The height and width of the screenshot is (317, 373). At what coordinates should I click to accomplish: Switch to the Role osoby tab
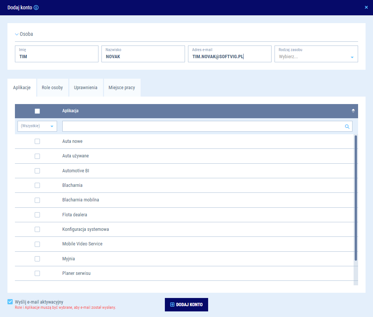point(52,88)
